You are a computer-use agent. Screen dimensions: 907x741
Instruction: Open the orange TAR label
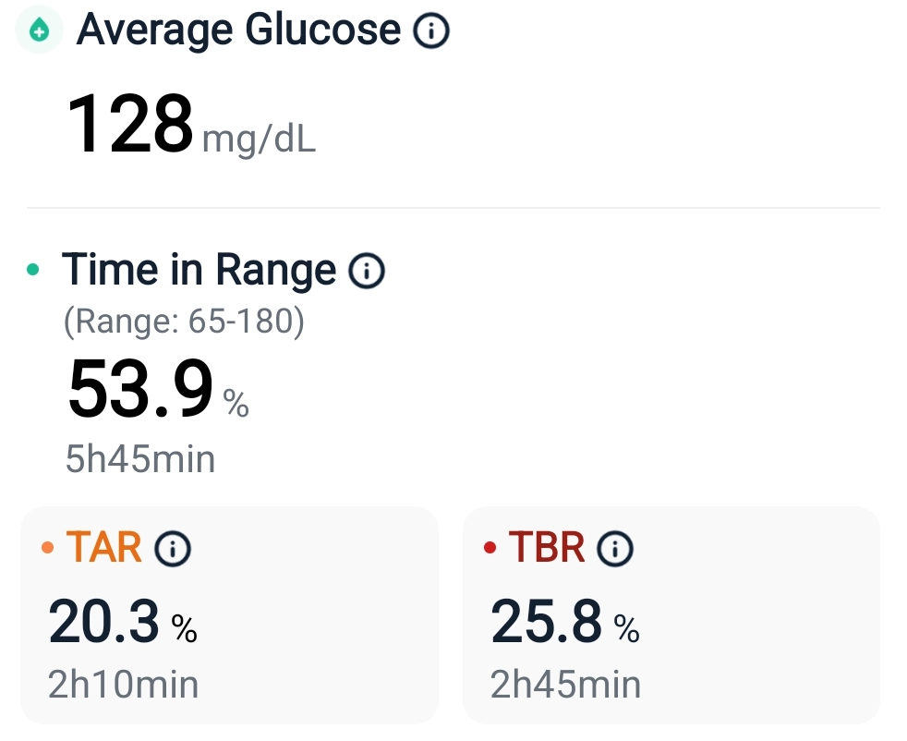tap(103, 548)
